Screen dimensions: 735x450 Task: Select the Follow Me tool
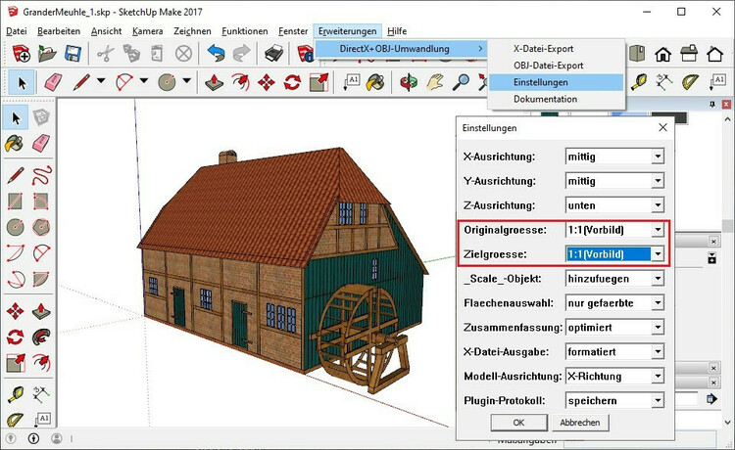click(x=41, y=337)
